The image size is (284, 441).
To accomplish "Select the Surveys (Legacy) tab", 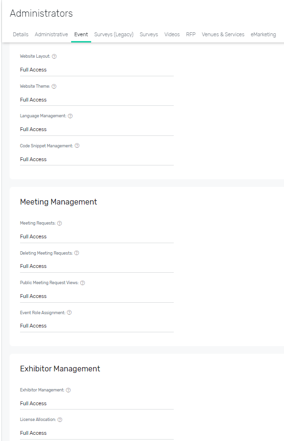I will tap(114, 35).
